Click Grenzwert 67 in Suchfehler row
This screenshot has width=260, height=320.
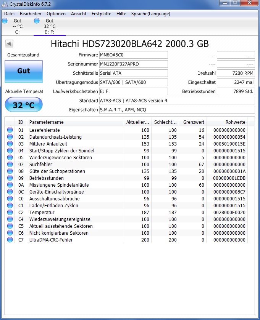(x=202, y=164)
